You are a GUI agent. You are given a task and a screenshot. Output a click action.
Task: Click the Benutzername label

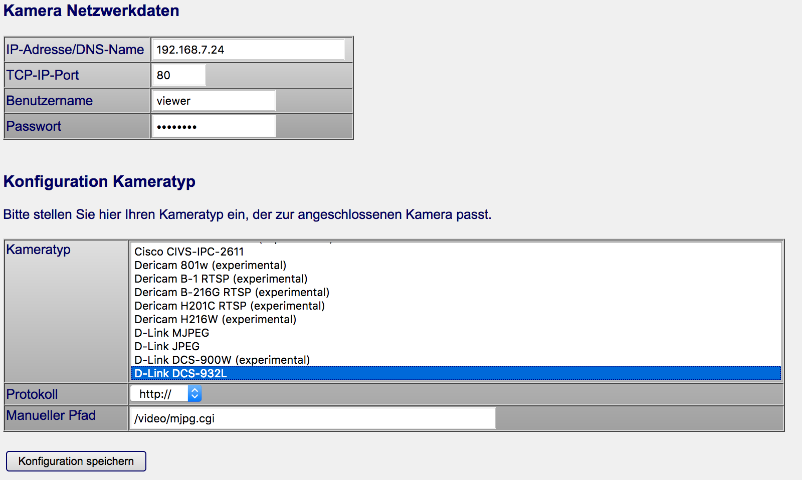pyautogui.click(x=50, y=101)
